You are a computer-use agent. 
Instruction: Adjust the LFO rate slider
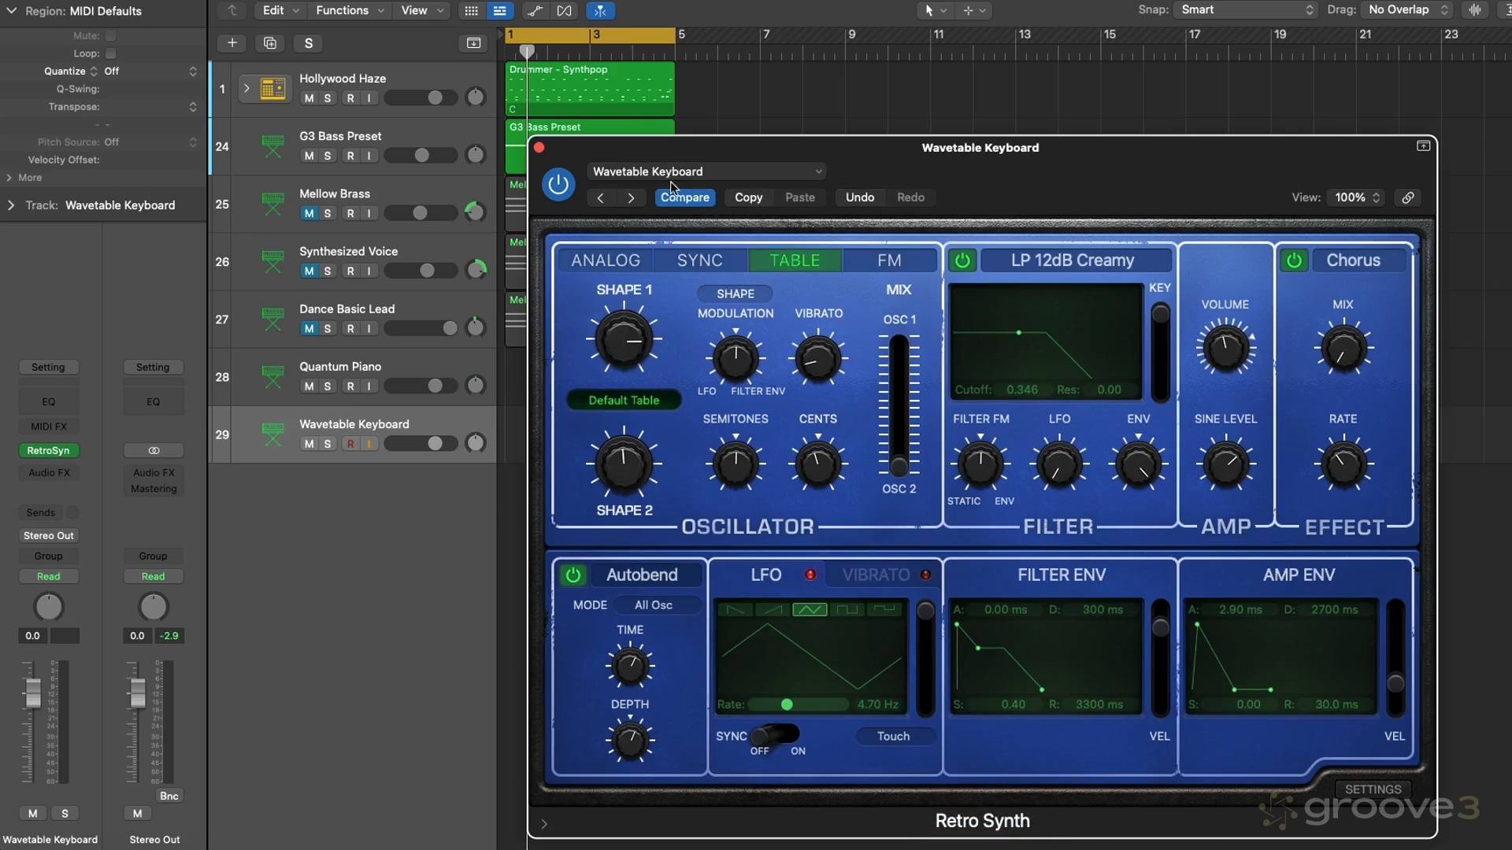(799, 704)
